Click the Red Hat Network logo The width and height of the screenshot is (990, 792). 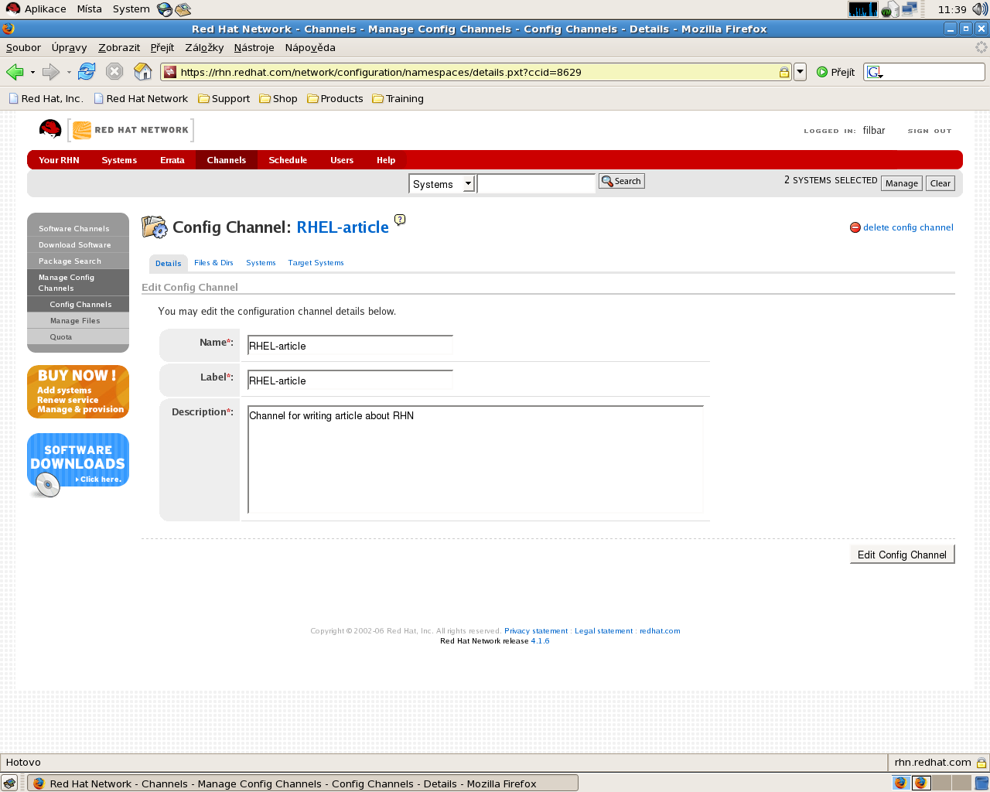[130, 130]
